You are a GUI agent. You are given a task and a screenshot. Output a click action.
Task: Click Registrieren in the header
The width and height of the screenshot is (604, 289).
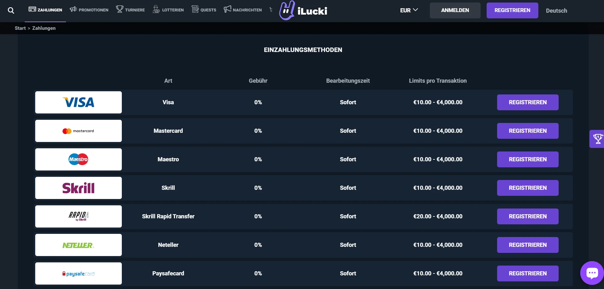[512, 10]
